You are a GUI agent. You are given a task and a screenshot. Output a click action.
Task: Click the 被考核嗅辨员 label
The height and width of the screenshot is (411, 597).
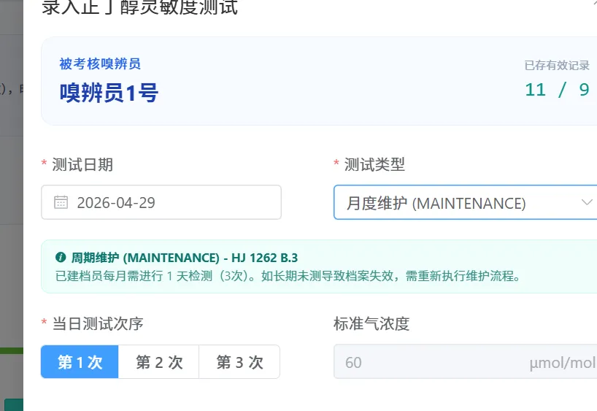coord(100,64)
